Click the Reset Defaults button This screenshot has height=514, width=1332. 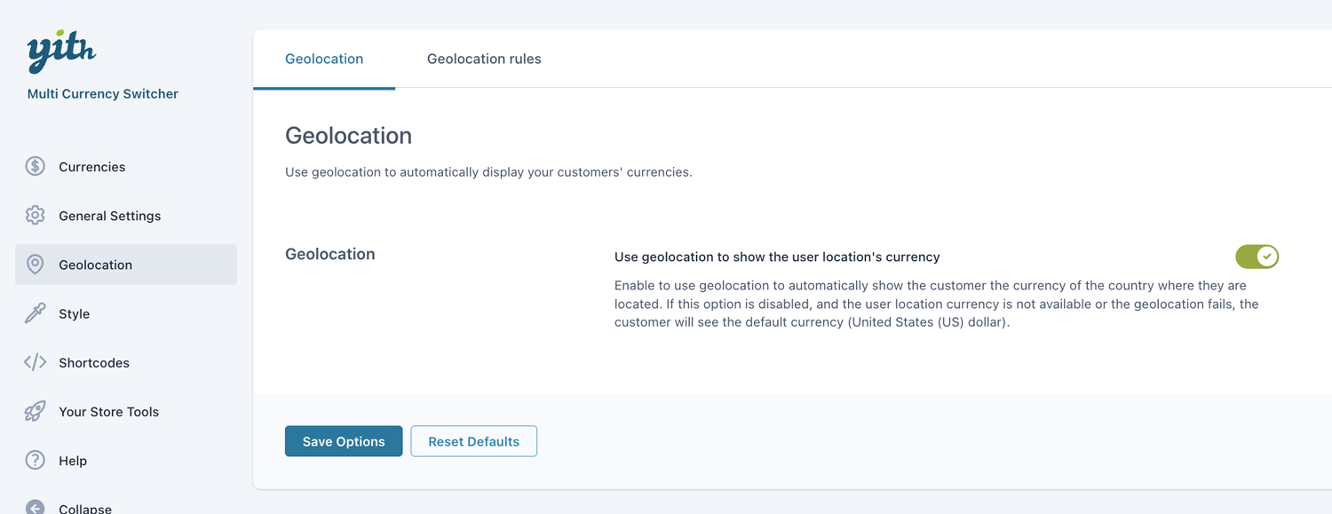[473, 441]
